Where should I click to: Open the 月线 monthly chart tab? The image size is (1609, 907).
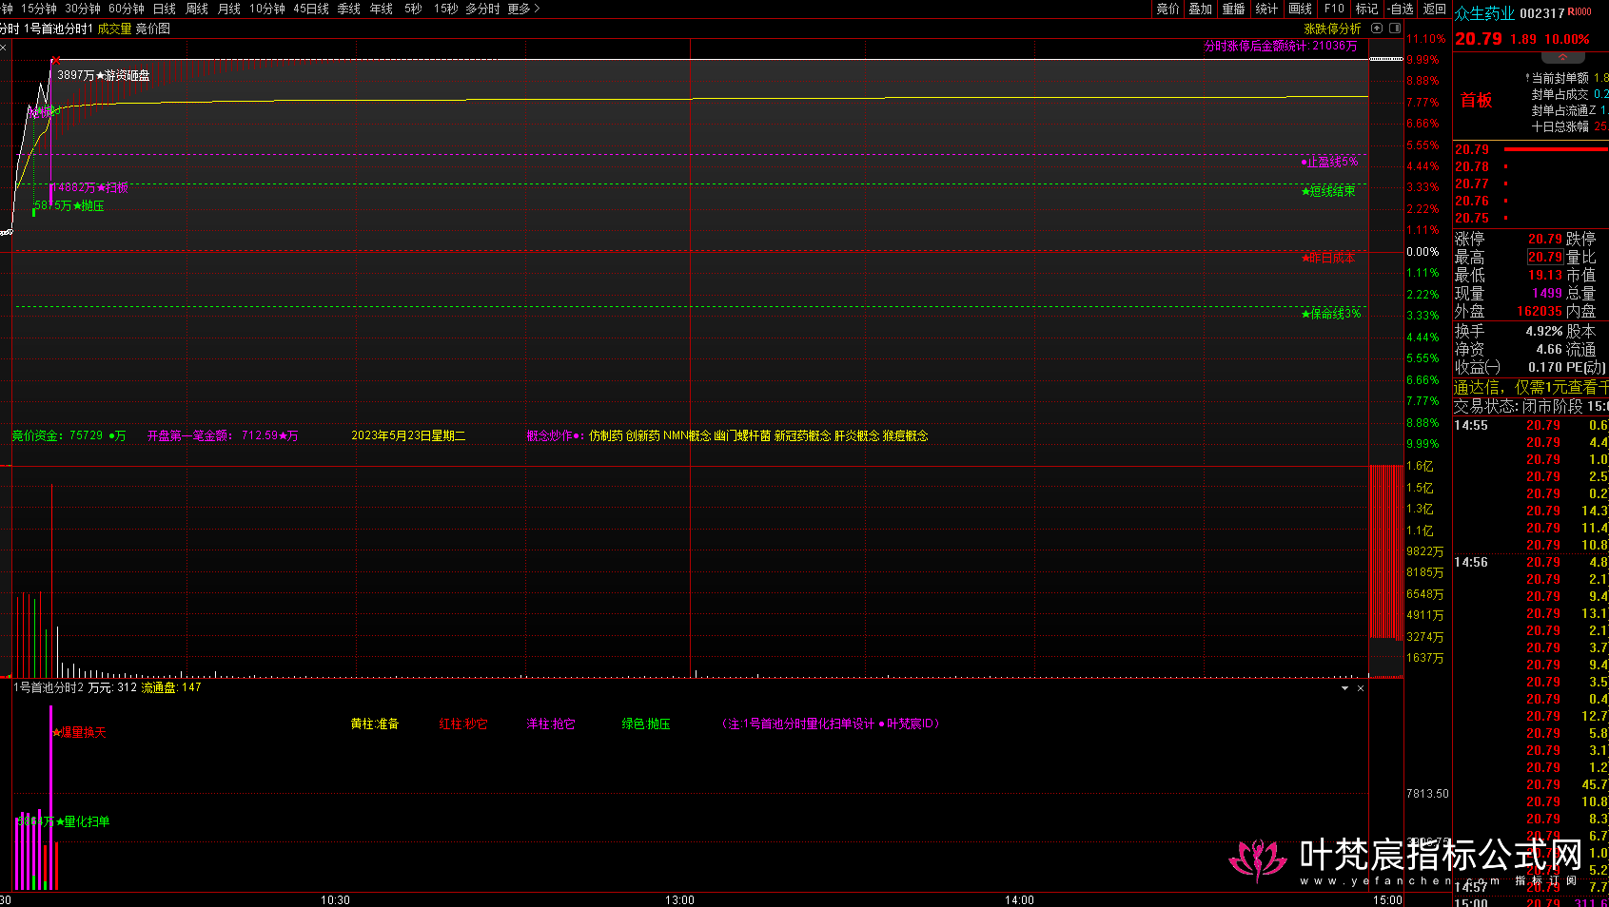229,9
